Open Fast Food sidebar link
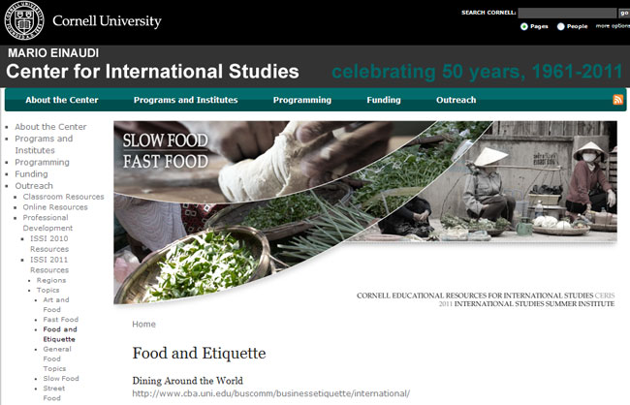 [x=61, y=320]
